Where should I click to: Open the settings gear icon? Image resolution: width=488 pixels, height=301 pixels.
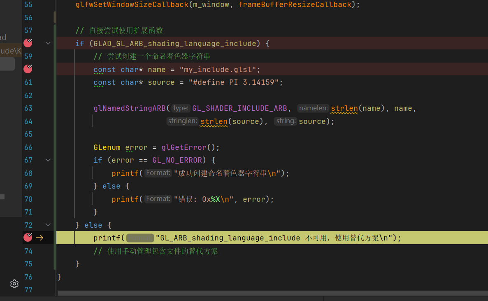click(x=14, y=284)
